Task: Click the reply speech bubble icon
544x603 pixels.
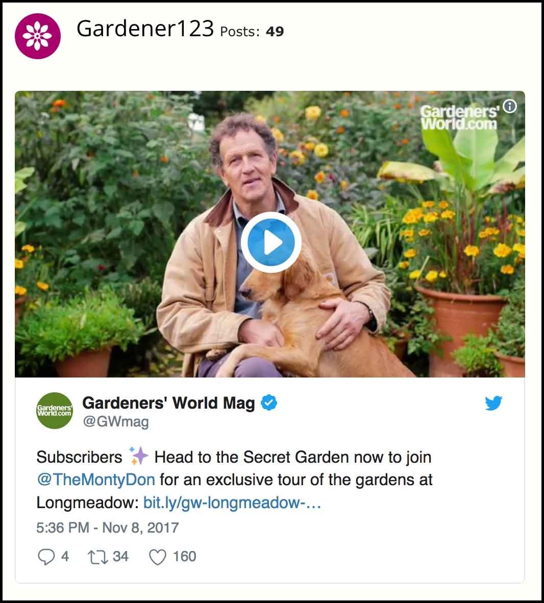Action: (x=46, y=557)
